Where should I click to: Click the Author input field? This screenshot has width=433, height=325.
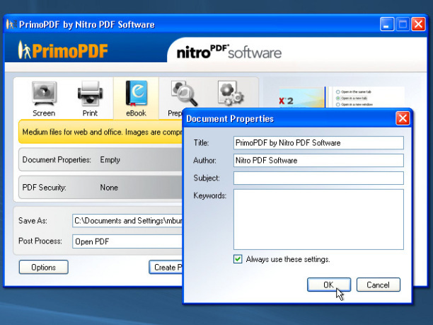(x=318, y=161)
